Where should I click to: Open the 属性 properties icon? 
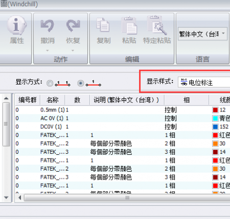pos(17,25)
